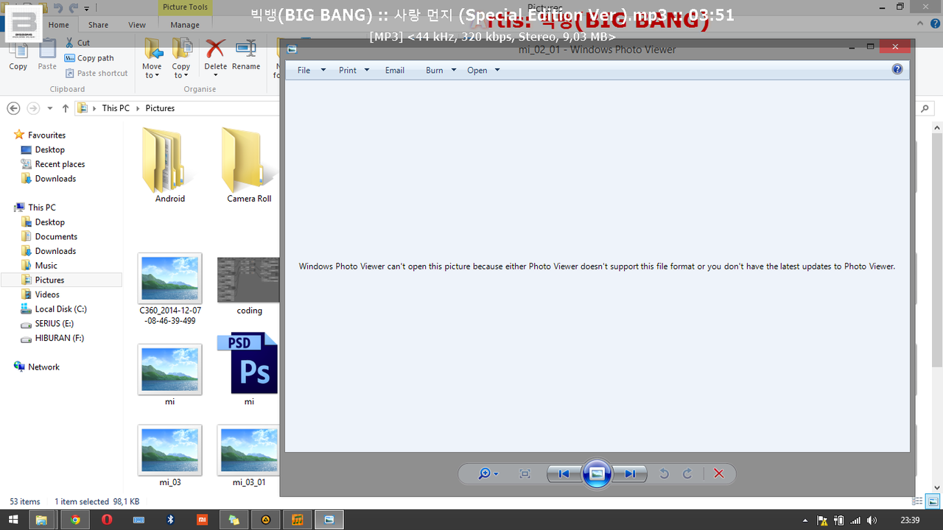Open the Burn menu in Photo Viewer

[x=441, y=70]
